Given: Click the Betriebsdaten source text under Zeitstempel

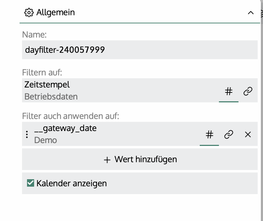Looking at the screenshot, I should click(51, 96).
